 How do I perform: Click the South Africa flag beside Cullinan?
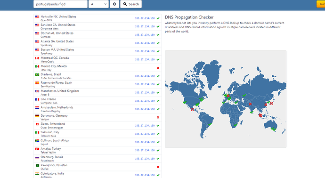tap(37, 141)
